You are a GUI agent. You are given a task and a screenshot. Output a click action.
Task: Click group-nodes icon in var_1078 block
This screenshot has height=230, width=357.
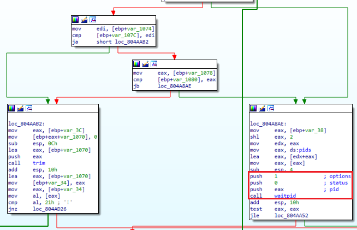pyautogui.click(x=154, y=64)
